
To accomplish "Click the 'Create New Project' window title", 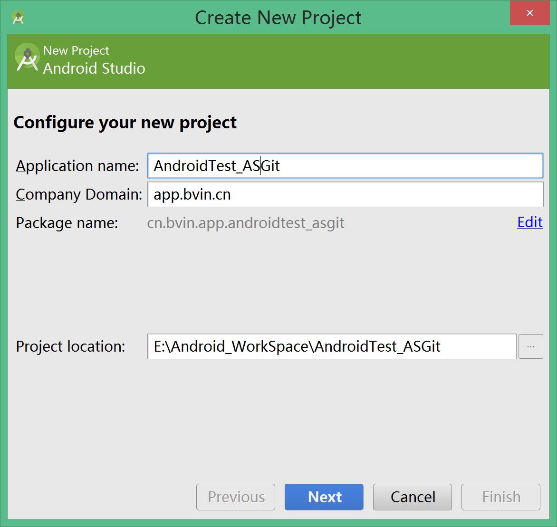I will coord(278,18).
